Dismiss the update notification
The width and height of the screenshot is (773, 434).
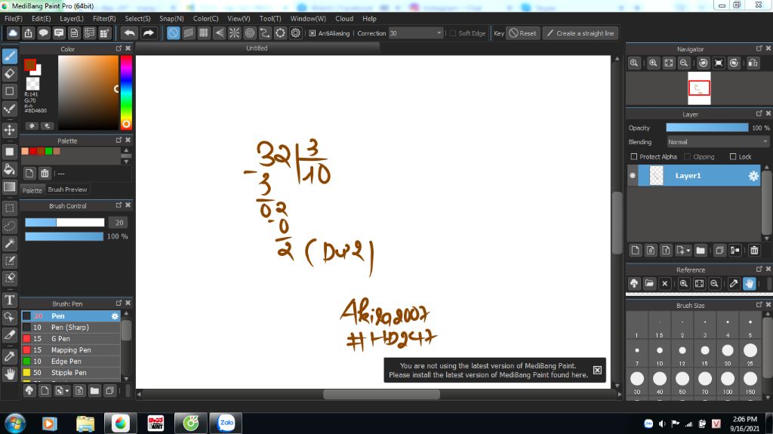tap(597, 370)
